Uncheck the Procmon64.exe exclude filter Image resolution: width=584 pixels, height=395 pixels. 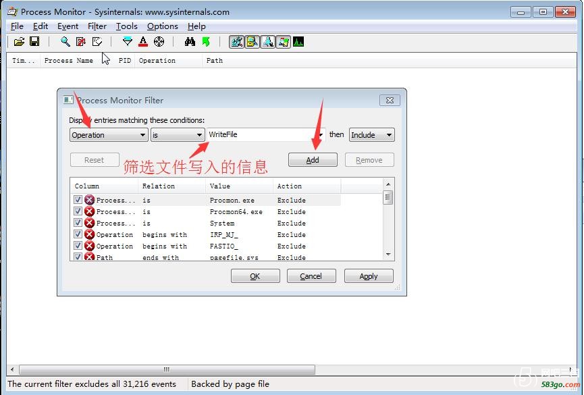[78, 211]
